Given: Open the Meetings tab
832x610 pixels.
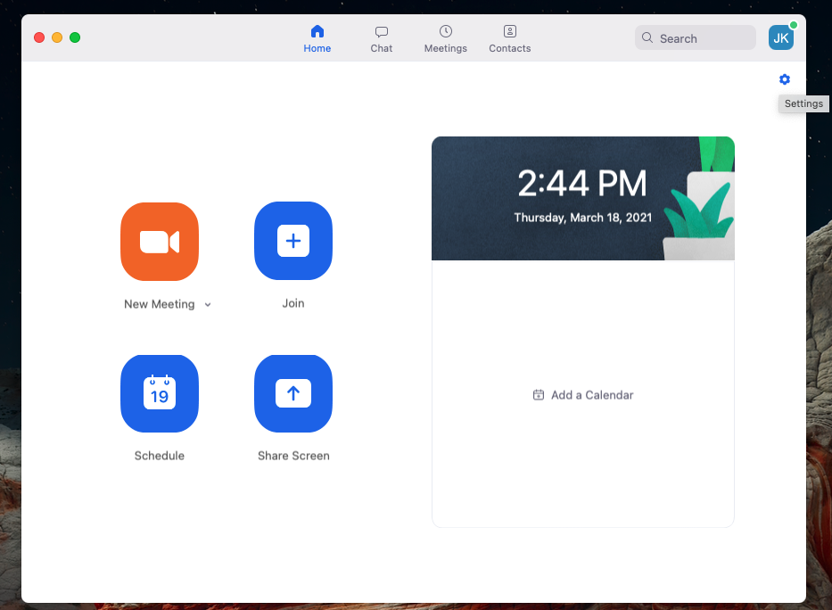Looking at the screenshot, I should (446, 38).
